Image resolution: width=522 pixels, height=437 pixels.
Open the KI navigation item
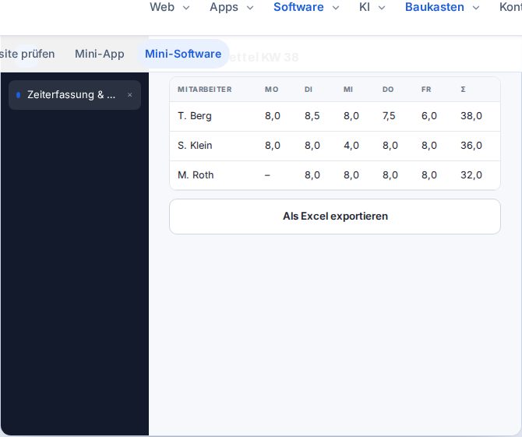point(365,7)
